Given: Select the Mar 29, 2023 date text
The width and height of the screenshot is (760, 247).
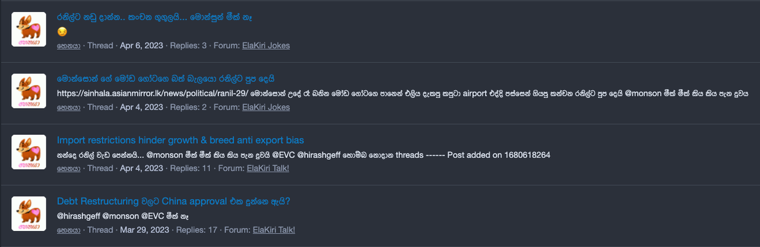Looking at the screenshot, I should coord(144,230).
